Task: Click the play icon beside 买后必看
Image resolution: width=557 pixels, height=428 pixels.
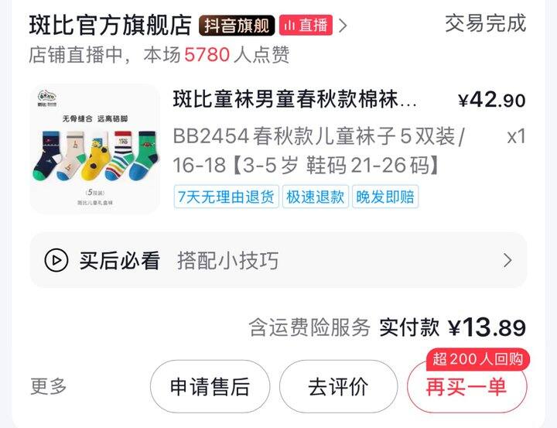Action: coord(56,260)
